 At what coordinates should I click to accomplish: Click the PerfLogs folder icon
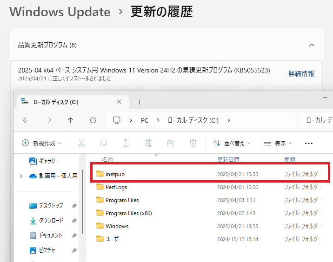click(x=100, y=187)
